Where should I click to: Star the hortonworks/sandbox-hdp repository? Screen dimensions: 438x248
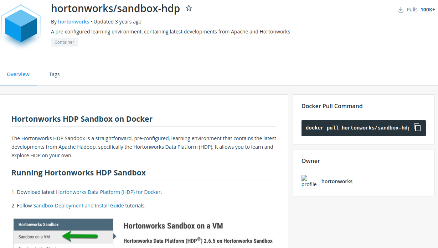click(x=189, y=8)
